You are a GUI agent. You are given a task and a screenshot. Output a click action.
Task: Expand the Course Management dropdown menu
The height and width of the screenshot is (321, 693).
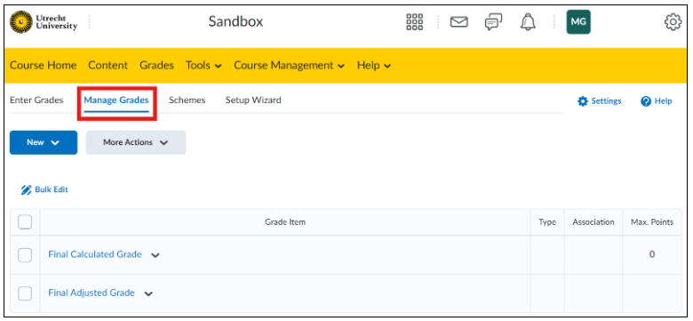point(289,66)
